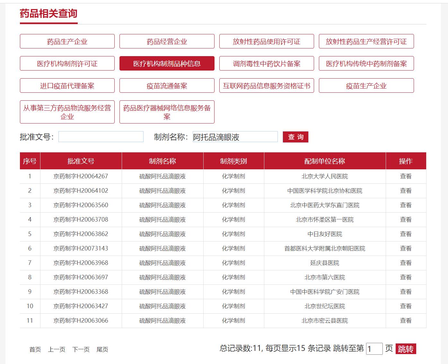This screenshot has height=364, width=448.
Task: Open the 进口疫苗代理备案 query
Action: [x=67, y=85]
